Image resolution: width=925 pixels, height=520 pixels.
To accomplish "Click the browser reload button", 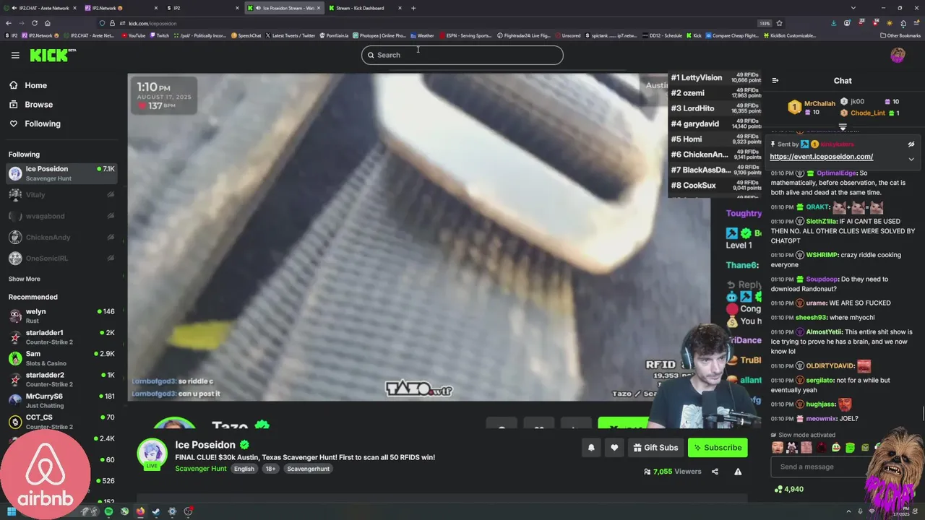I will coord(34,23).
